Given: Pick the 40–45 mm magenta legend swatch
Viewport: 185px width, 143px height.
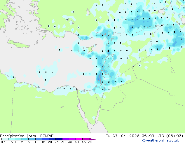Looking at the screenshot, I should (x=79, y=139).
